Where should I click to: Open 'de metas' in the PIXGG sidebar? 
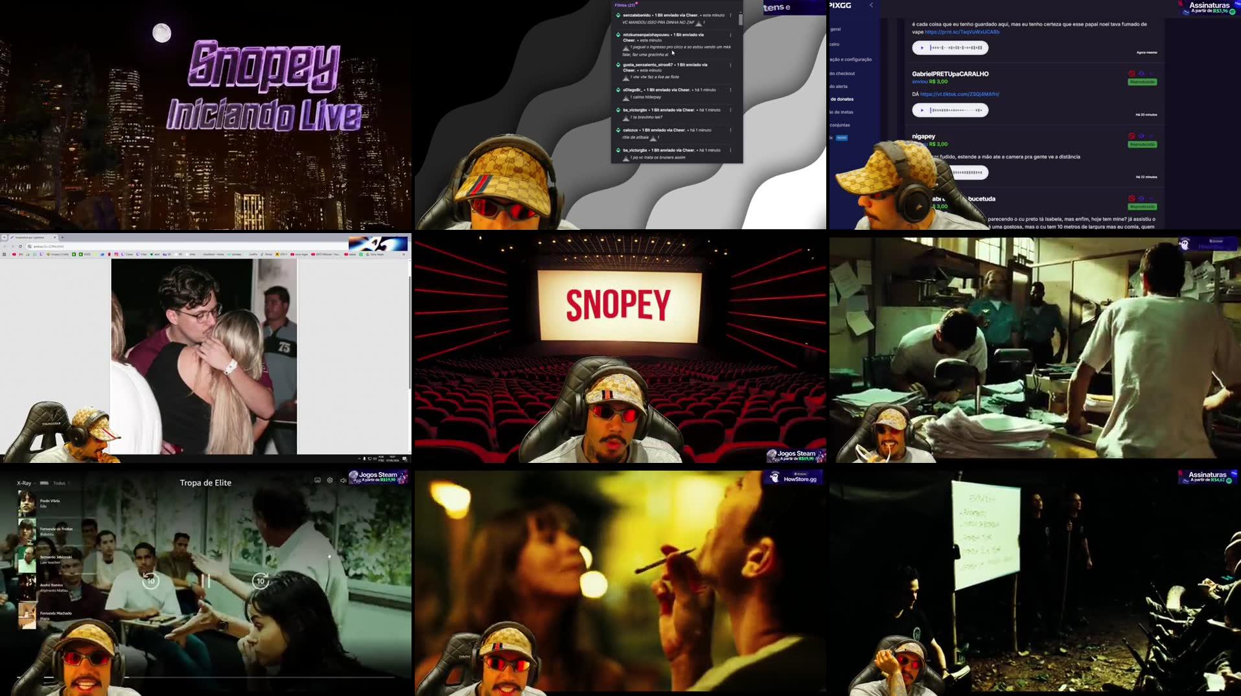click(x=842, y=112)
